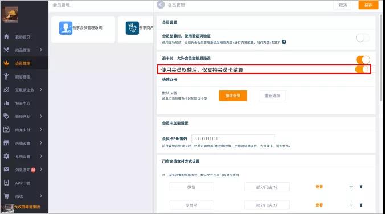Click storefront 店铺设置 icon

click(6, 143)
